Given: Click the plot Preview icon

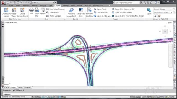Looking at the screenshot, I should coord(43,10).
